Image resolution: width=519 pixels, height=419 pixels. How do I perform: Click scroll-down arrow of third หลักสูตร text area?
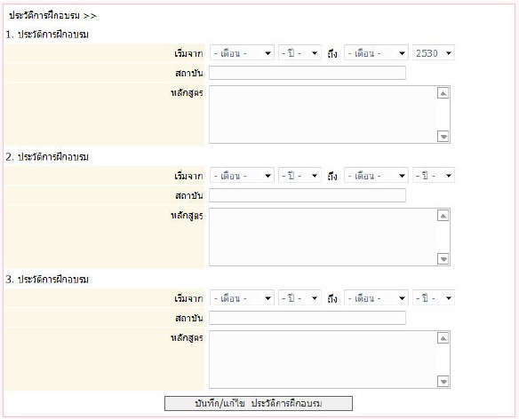coord(443,381)
